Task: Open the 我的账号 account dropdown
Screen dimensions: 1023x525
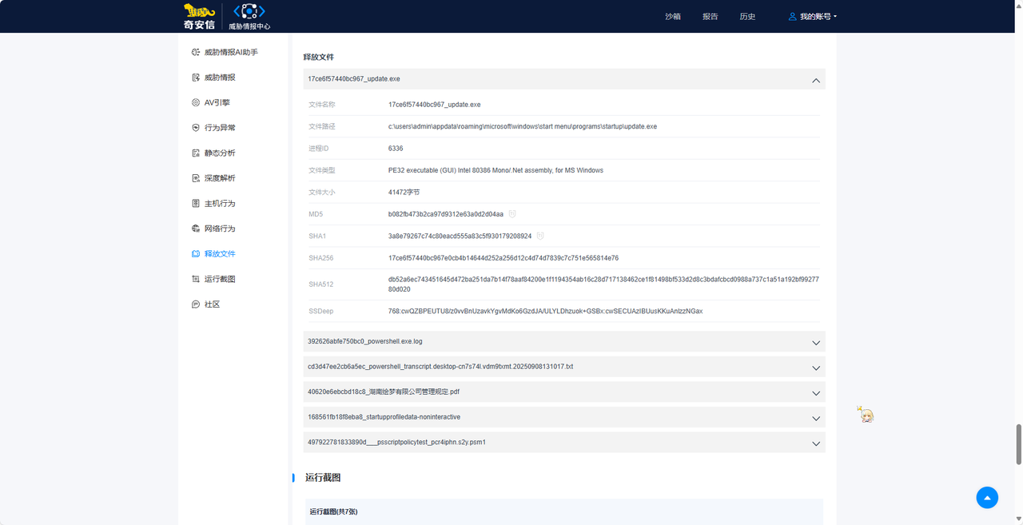Action: point(813,17)
